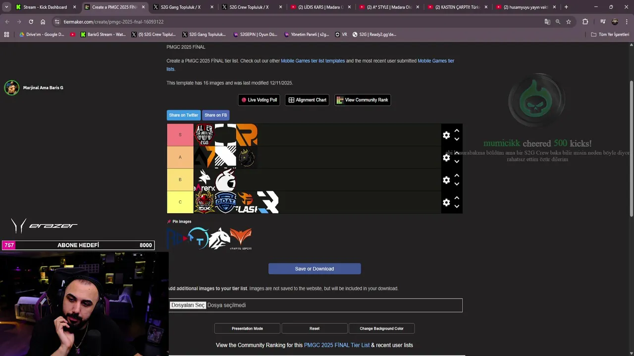This screenshot has height=356, width=634.
Task: Select the GOAT blue shield logo
Action: pyautogui.click(x=225, y=202)
